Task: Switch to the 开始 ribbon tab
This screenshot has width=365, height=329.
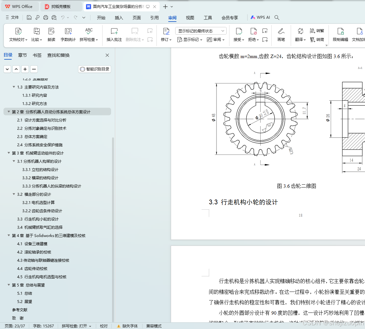Action: (101, 18)
